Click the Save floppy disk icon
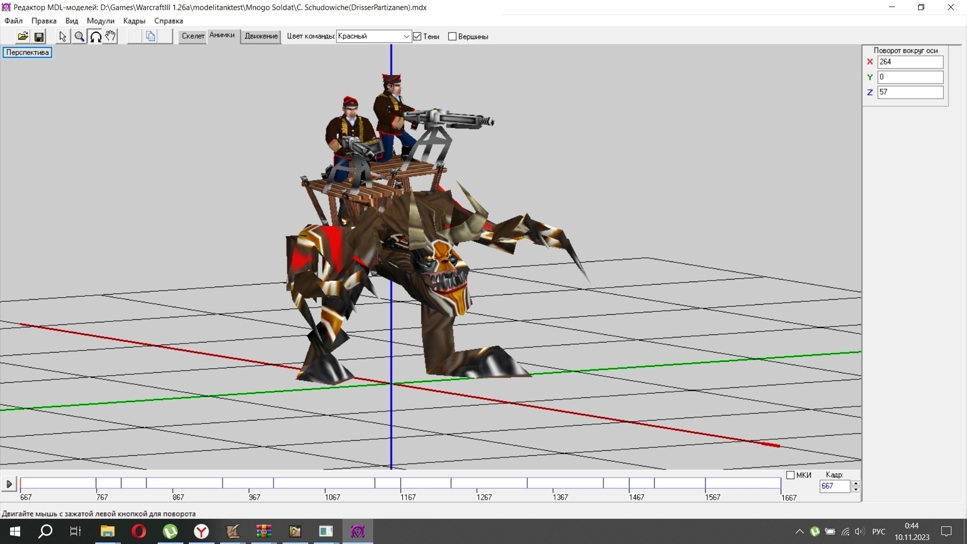967x544 pixels. 39,36
